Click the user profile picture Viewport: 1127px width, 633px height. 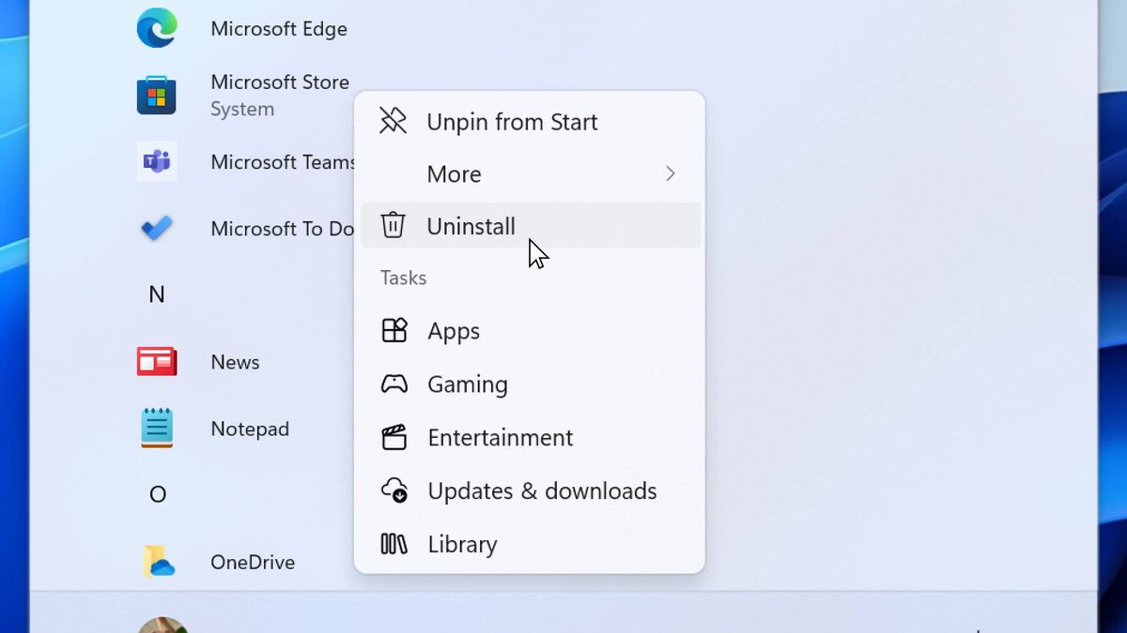(162, 625)
